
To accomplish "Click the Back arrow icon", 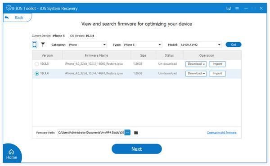I will click(7, 18).
